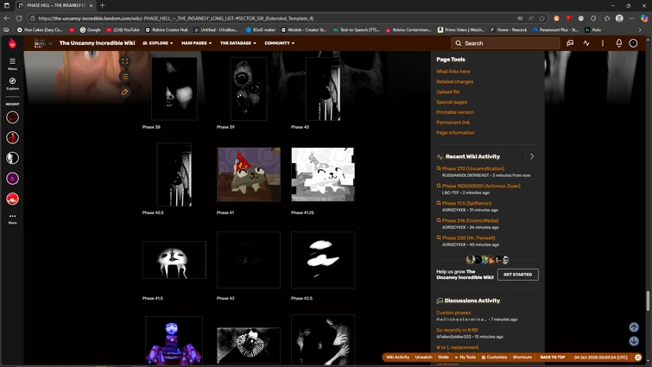The width and height of the screenshot is (652, 367).
Task: Open the Phase 41.5 thumbnail
Action: [174, 260]
